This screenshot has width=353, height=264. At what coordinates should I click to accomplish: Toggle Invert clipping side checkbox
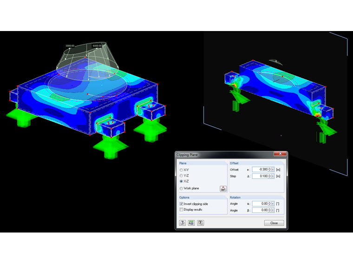(x=181, y=204)
